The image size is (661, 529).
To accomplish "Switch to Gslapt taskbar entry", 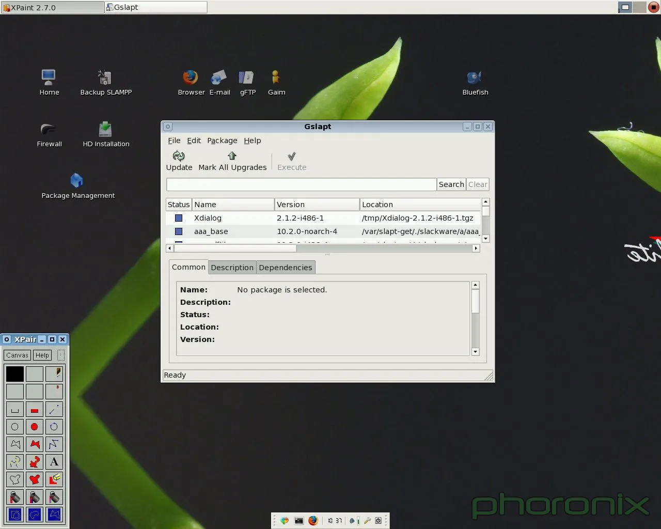I will coord(155,7).
